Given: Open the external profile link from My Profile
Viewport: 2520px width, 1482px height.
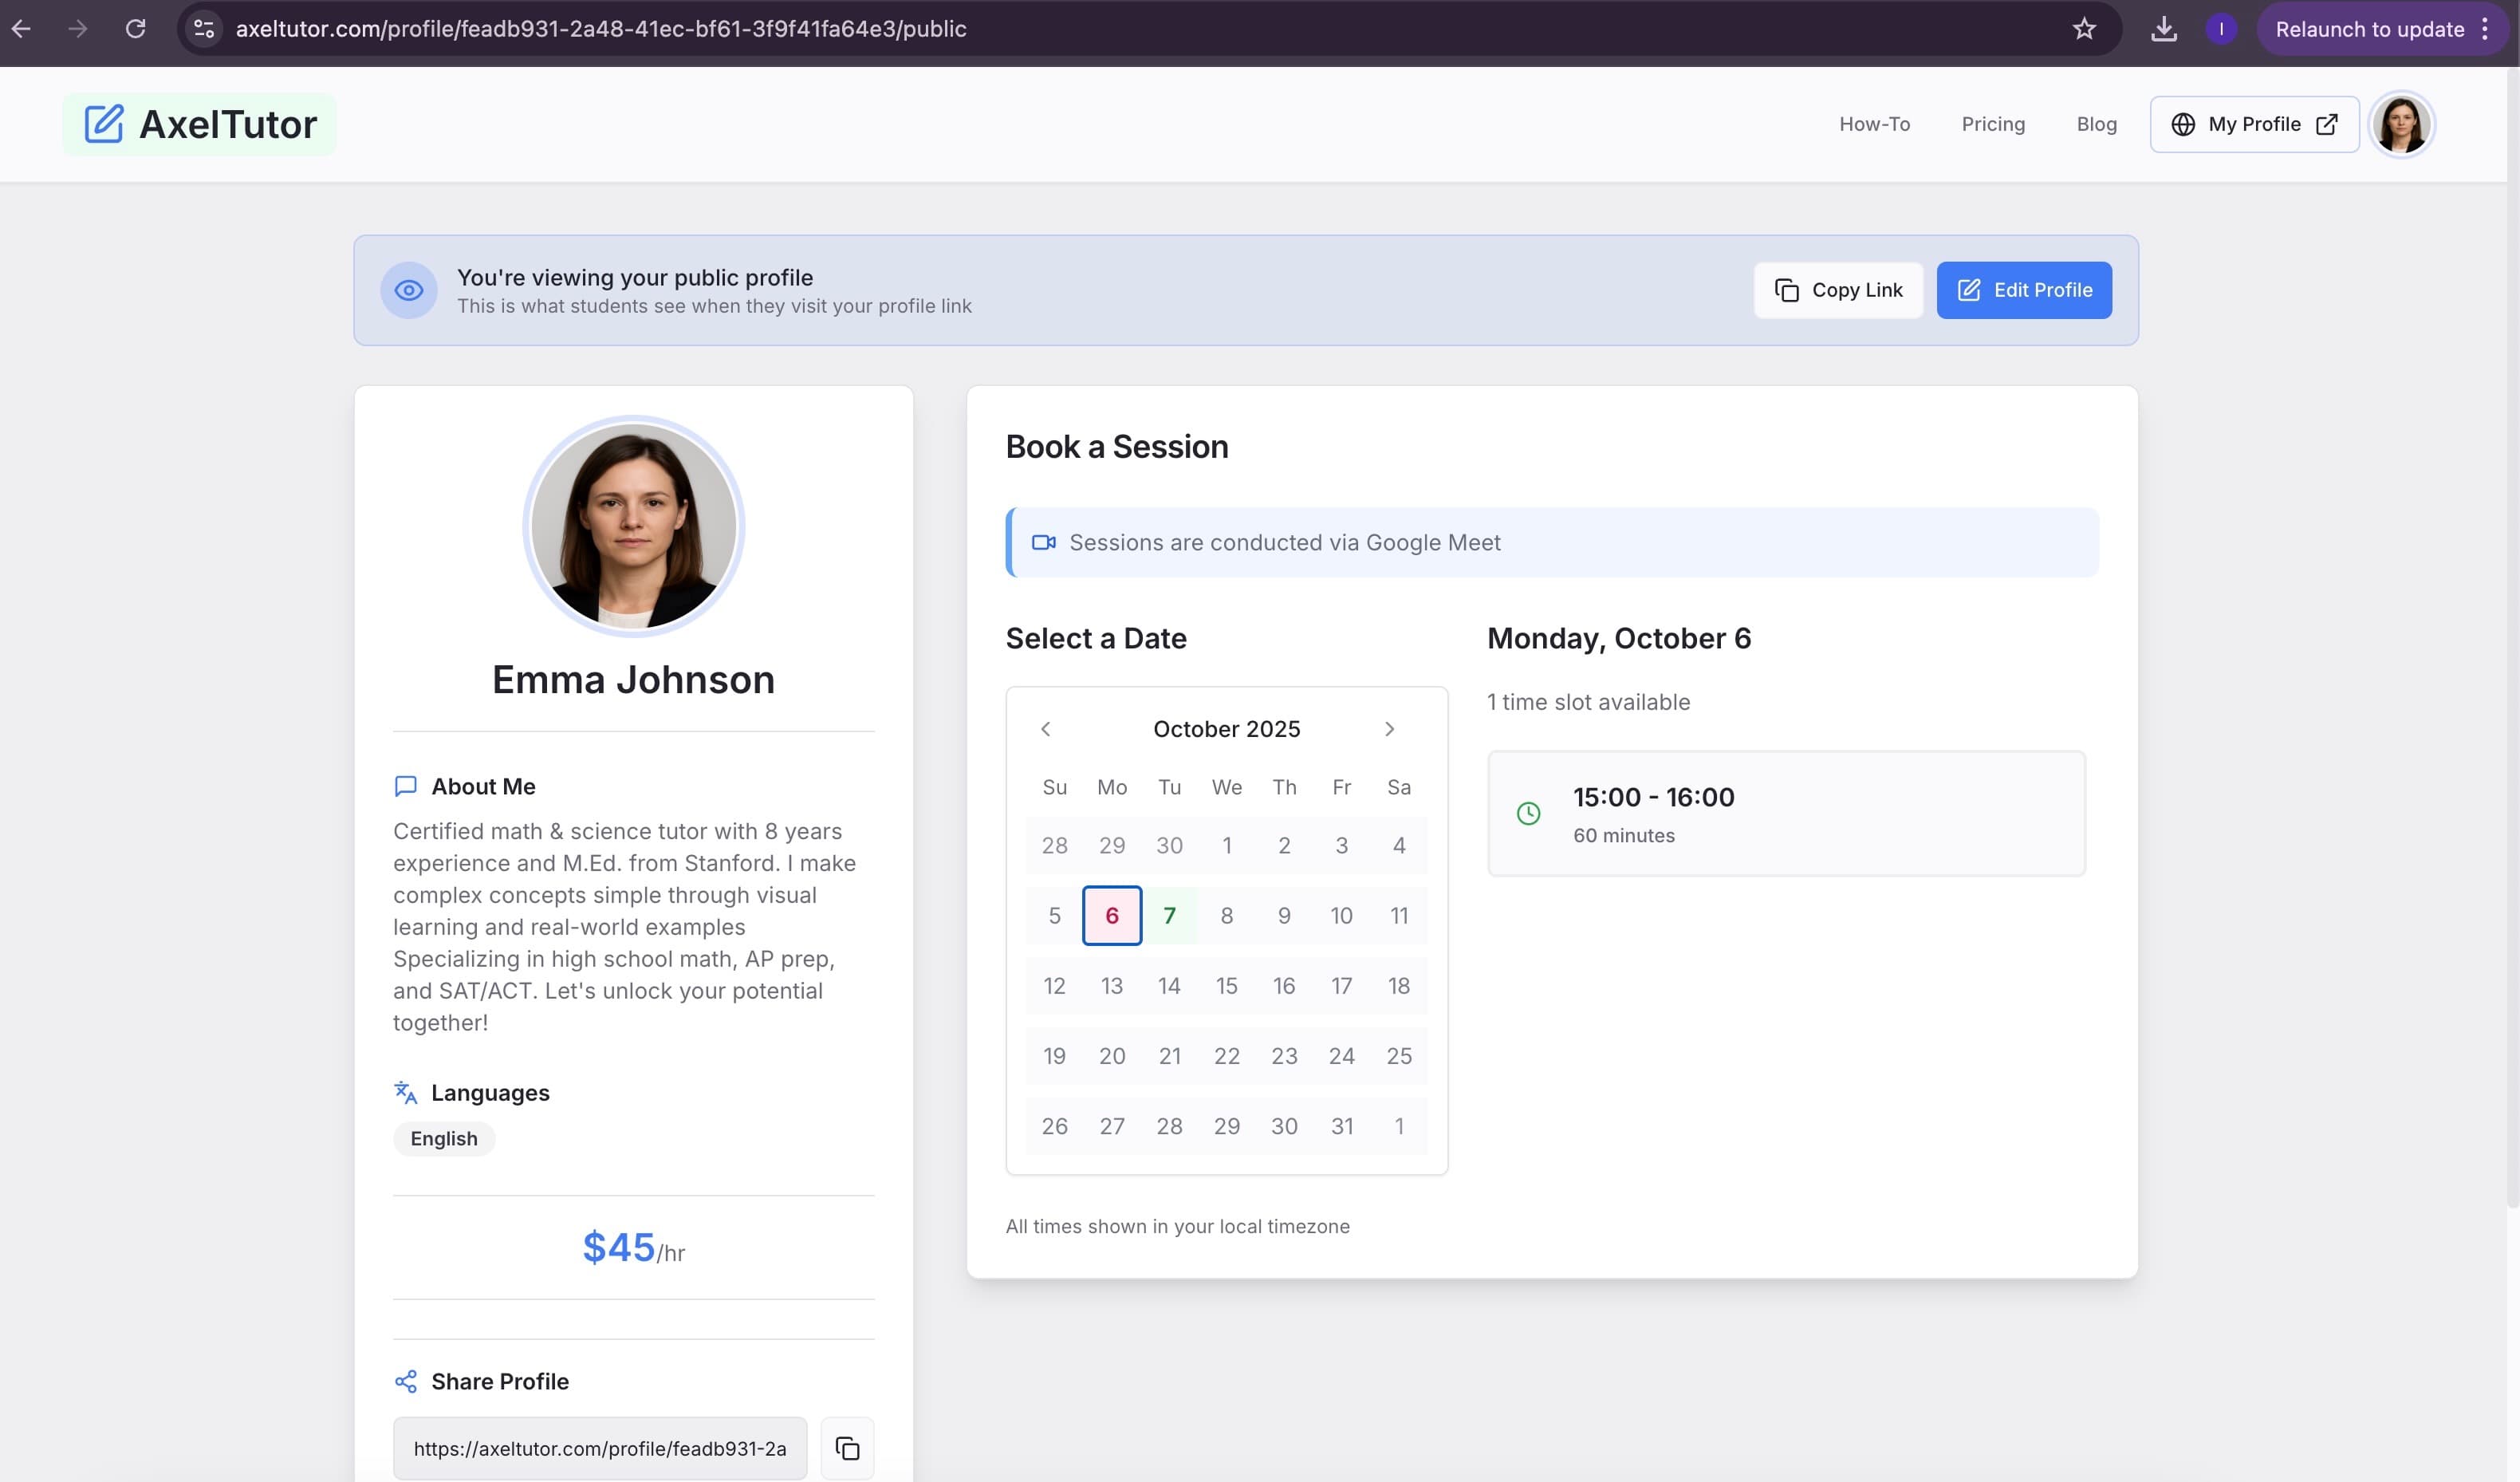Looking at the screenshot, I should click(x=2327, y=123).
